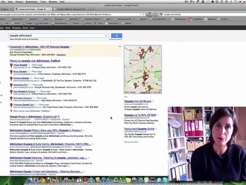Click the map pin beside Village Carpets
This screenshot has width=246, height=185.
point(11,66)
